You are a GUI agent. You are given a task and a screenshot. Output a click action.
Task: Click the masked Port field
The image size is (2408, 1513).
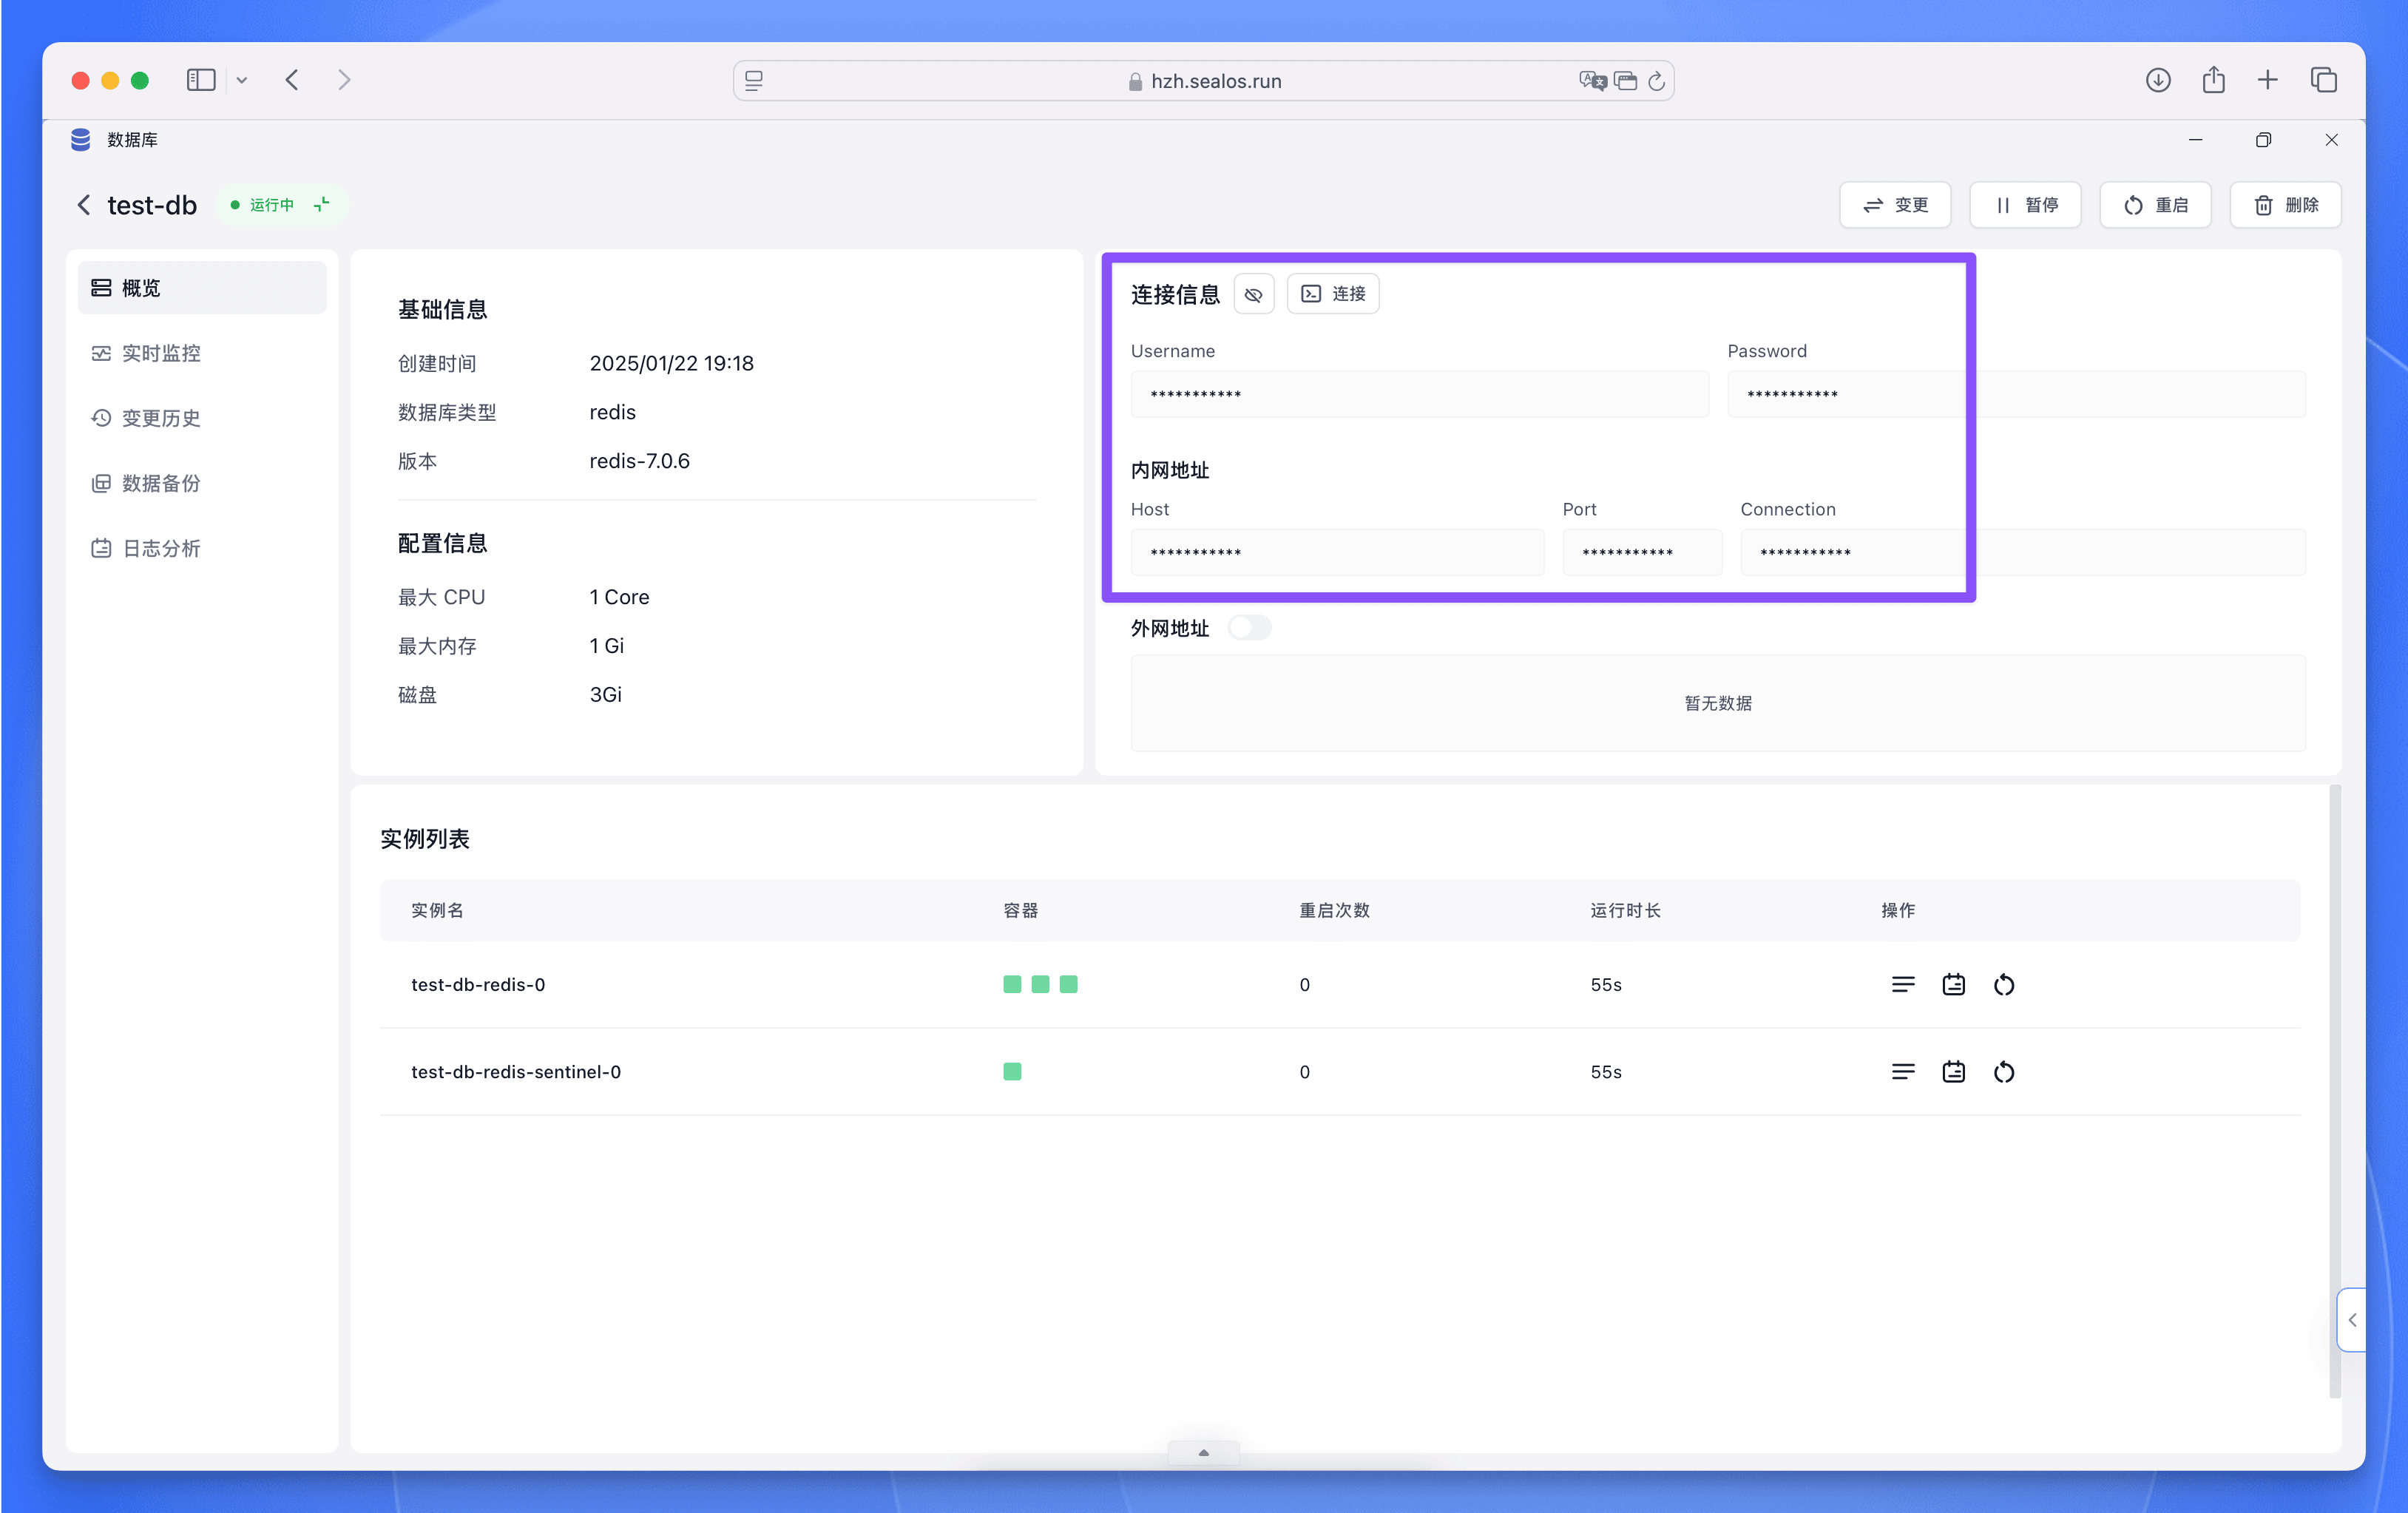click(x=1642, y=552)
